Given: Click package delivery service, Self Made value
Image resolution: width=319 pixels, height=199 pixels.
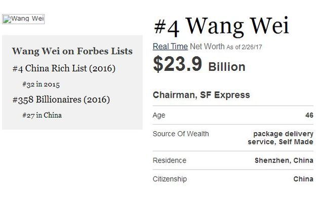Looking at the screenshot, I should (x=281, y=138).
